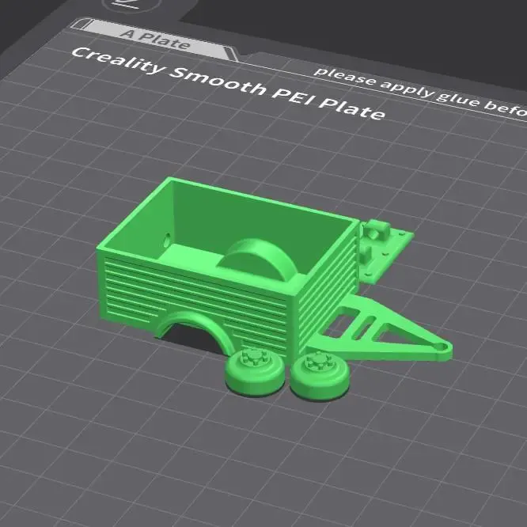The width and height of the screenshot is (527, 527).
Task: Select the left green wheel model
Action: 255,372
